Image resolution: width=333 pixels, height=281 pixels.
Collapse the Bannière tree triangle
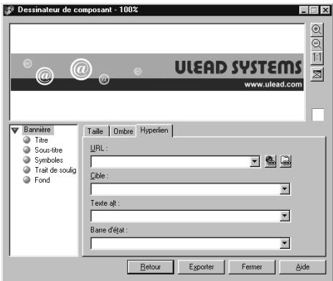15,130
